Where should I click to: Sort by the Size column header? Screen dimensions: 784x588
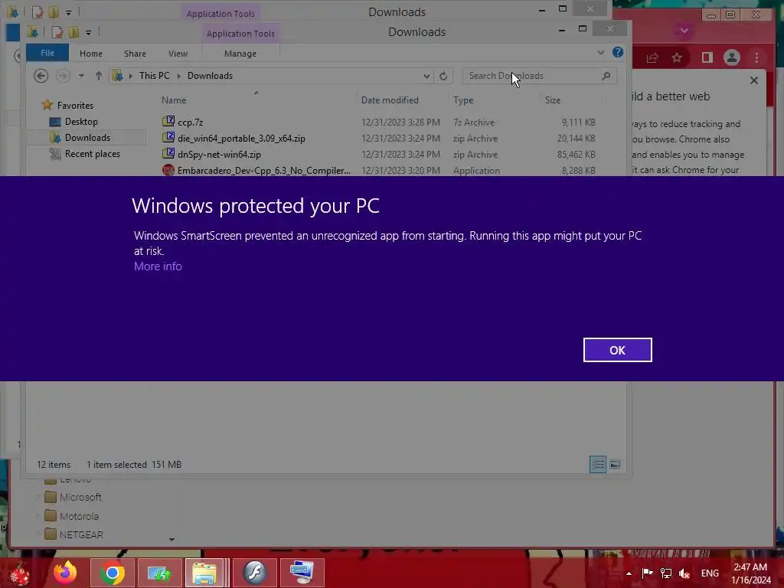pyautogui.click(x=553, y=100)
